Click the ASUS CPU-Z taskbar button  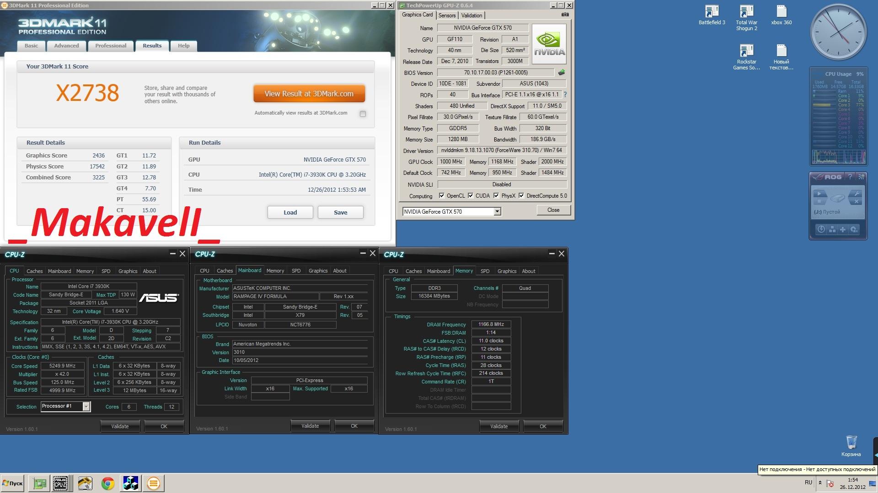(61, 483)
